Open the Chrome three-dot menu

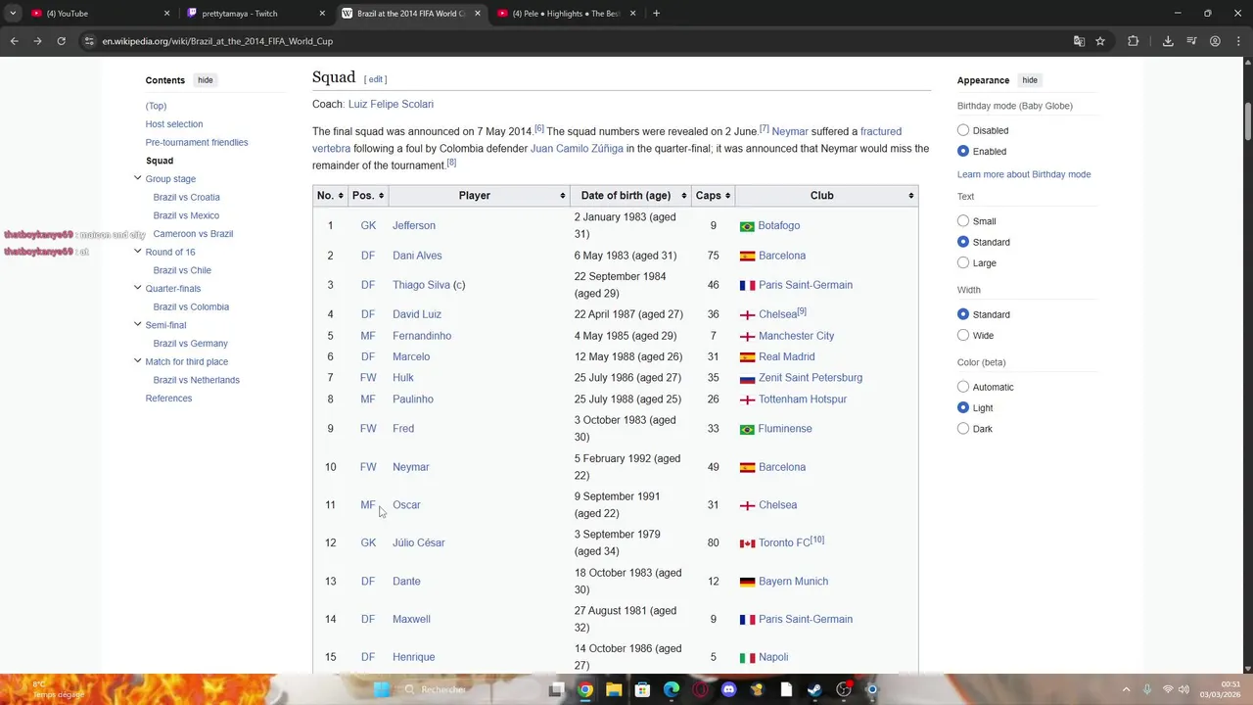pos(1237,41)
